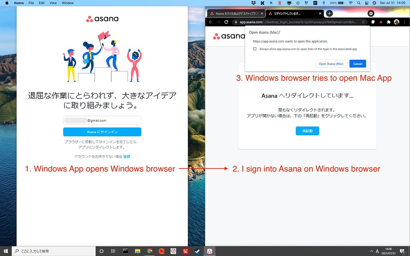Screen dimensions: 410x256
Task: Open the Window menu in the macOS menu bar
Action: point(67,3)
